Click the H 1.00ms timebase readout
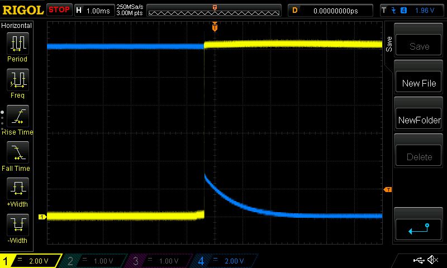Screen dimensions: 447x268 (94, 11)
